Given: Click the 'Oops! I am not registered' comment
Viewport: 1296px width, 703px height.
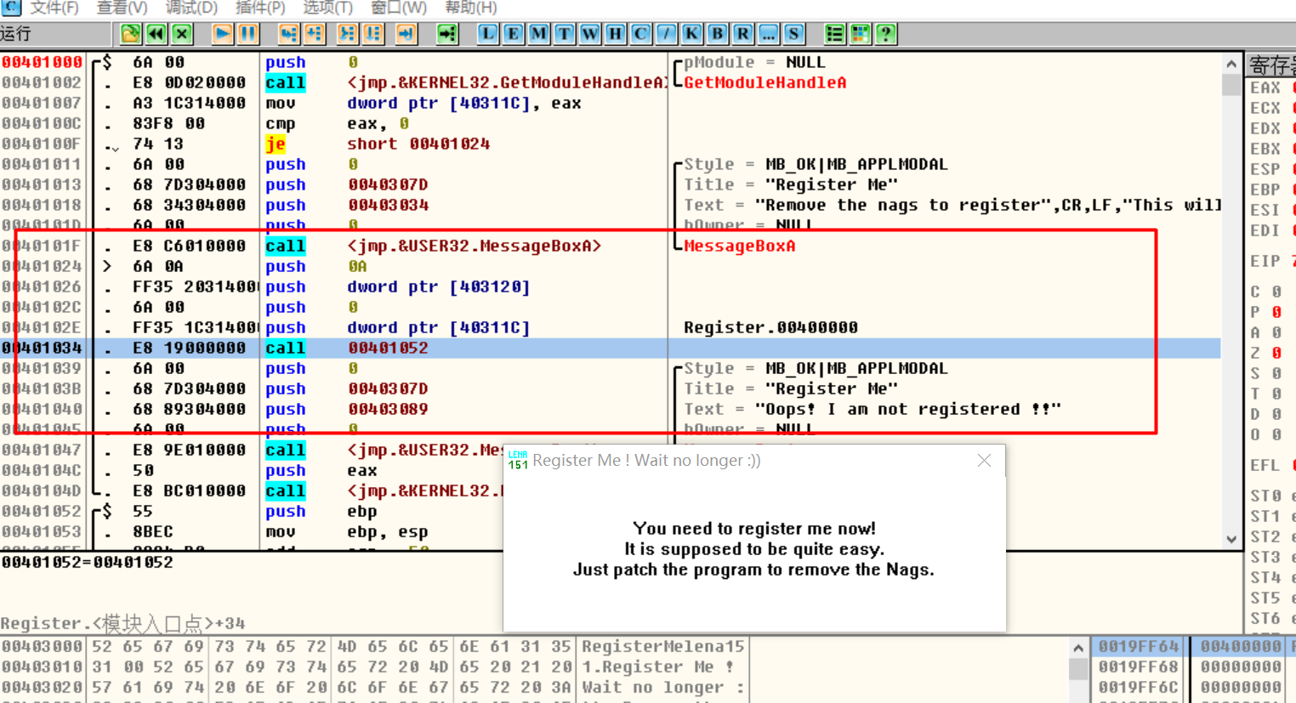Looking at the screenshot, I should [873, 409].
